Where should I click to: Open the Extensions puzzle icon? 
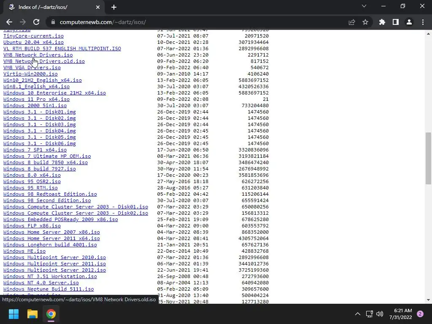[x=382, y=22]
